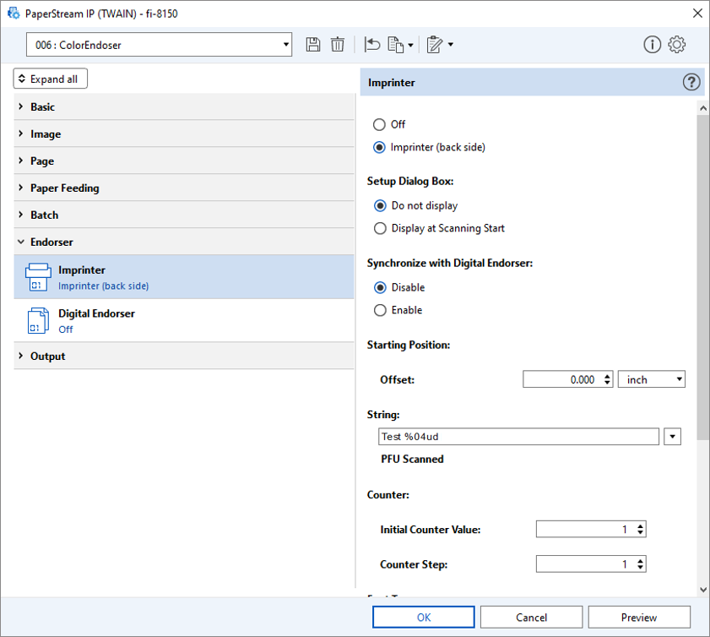Select the Imprinter (back side) tree row

tap(184, 277)
